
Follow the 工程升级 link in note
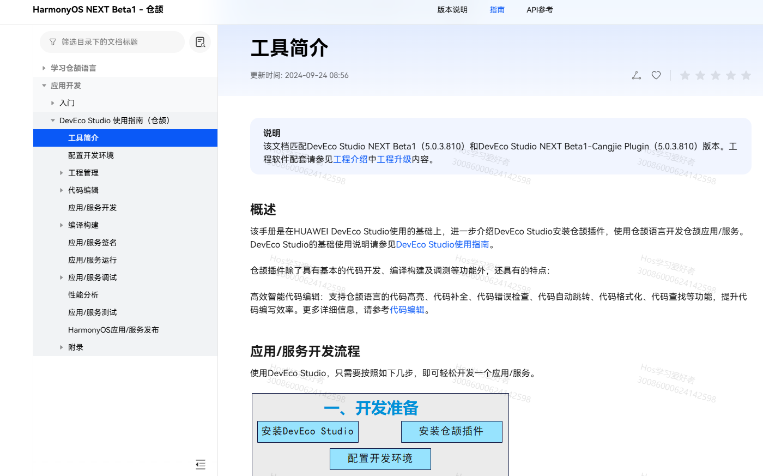(394, 159)
